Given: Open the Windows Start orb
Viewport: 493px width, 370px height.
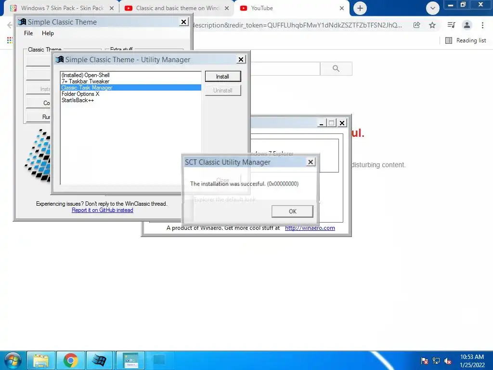Looking at the screenshot, I should pos(13,360).
